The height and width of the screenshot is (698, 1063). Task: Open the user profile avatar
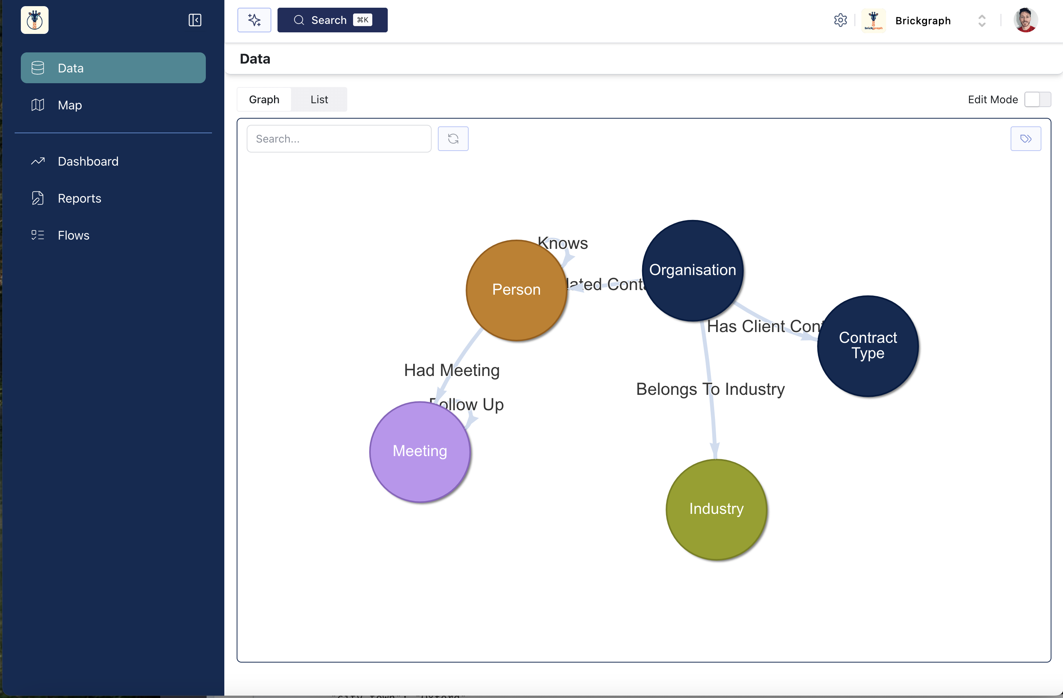point(1026,20)
